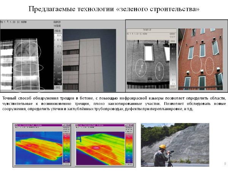
Task: Click the slide title about «зеленого строительства»
Action: pos(114,9)
